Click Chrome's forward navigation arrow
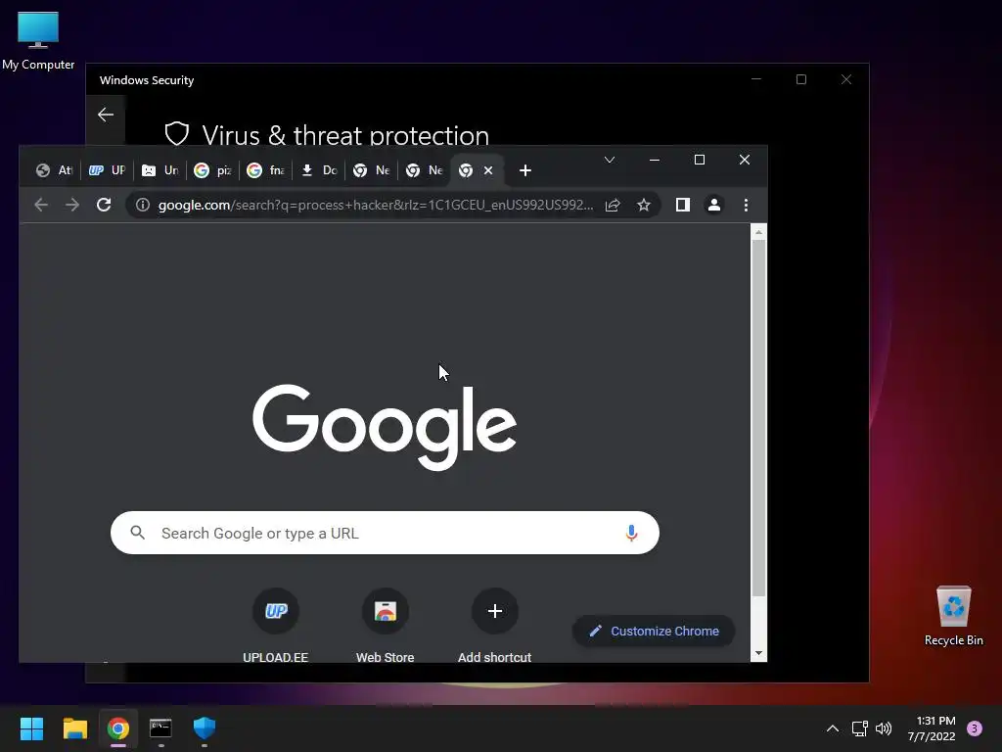Viewport: 1002px width, 752px height. [72, 205]
